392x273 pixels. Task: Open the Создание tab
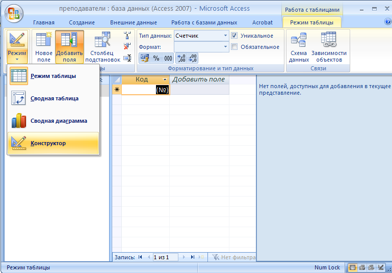click(82, 22)
